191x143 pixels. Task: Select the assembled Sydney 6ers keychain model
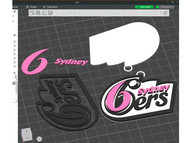click(138, 99)
